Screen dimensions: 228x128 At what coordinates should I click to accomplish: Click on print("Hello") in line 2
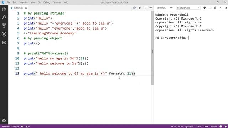tap(38, 18)
